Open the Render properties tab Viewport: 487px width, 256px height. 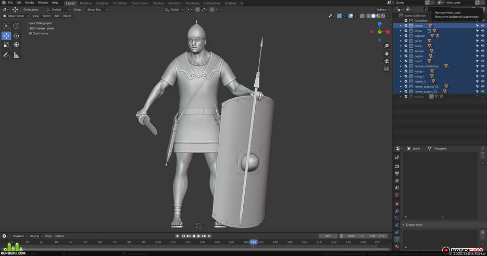pos(397,167)
